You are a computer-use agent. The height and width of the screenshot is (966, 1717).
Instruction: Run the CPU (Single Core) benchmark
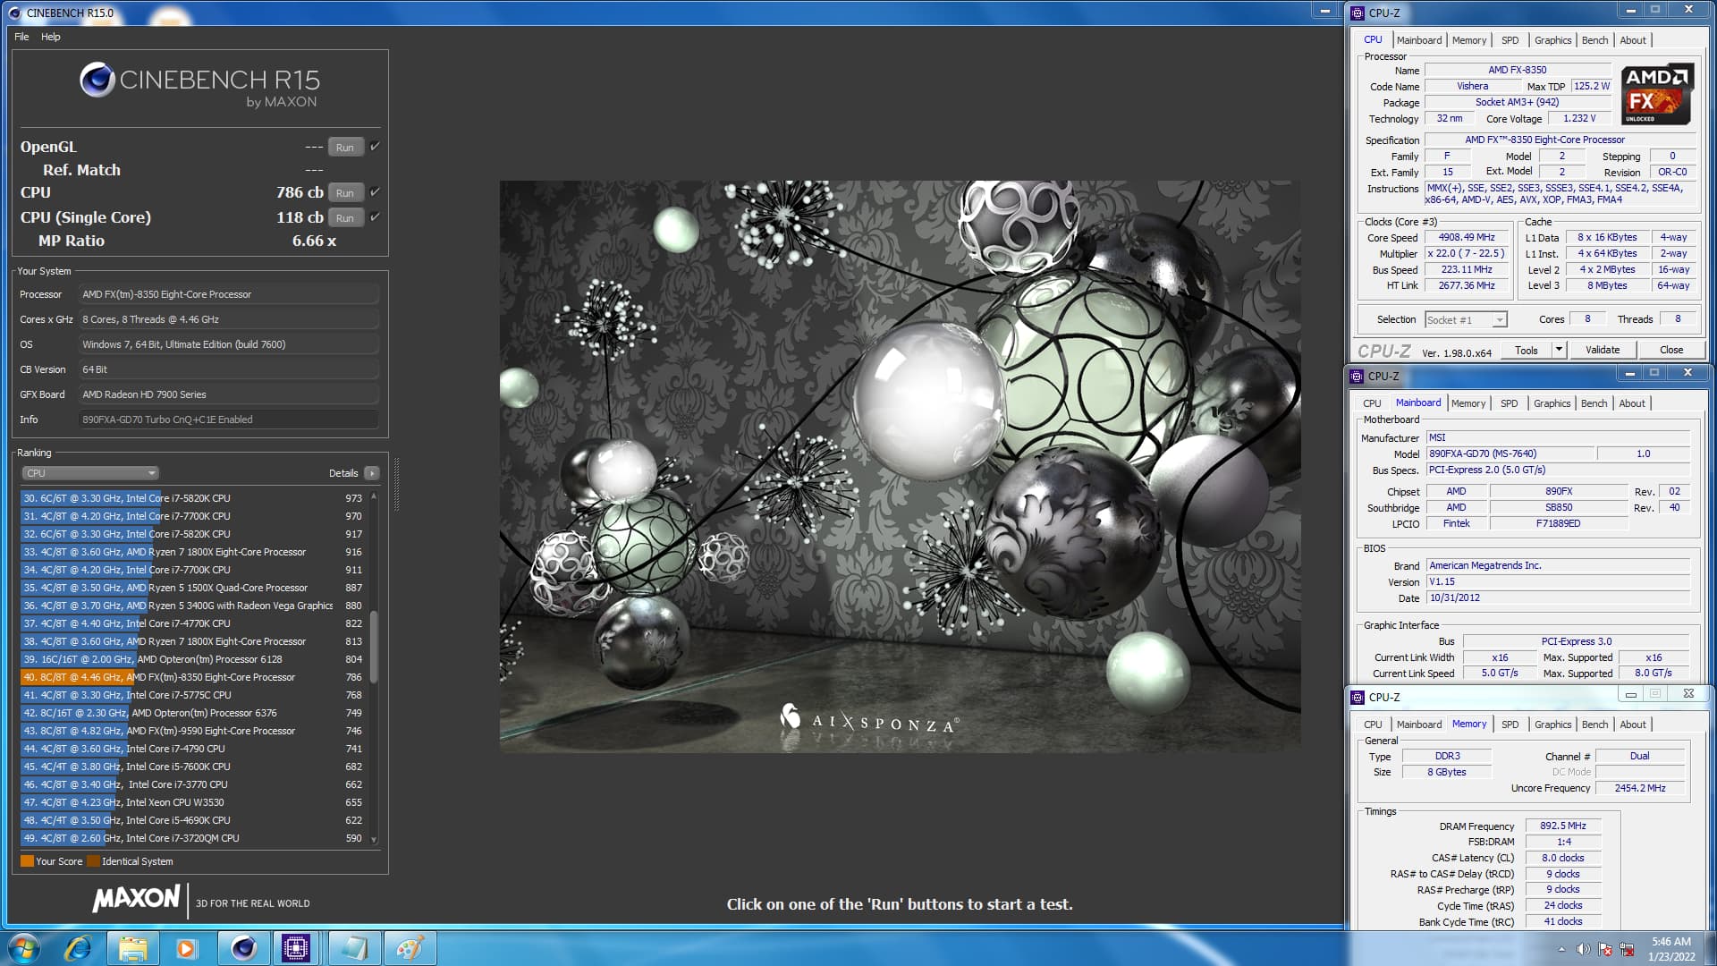pos(345,217)
